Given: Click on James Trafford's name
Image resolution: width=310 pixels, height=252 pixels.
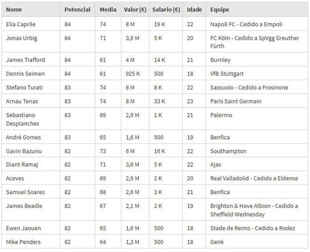Looking at the screenshot, I should (25, 60).
